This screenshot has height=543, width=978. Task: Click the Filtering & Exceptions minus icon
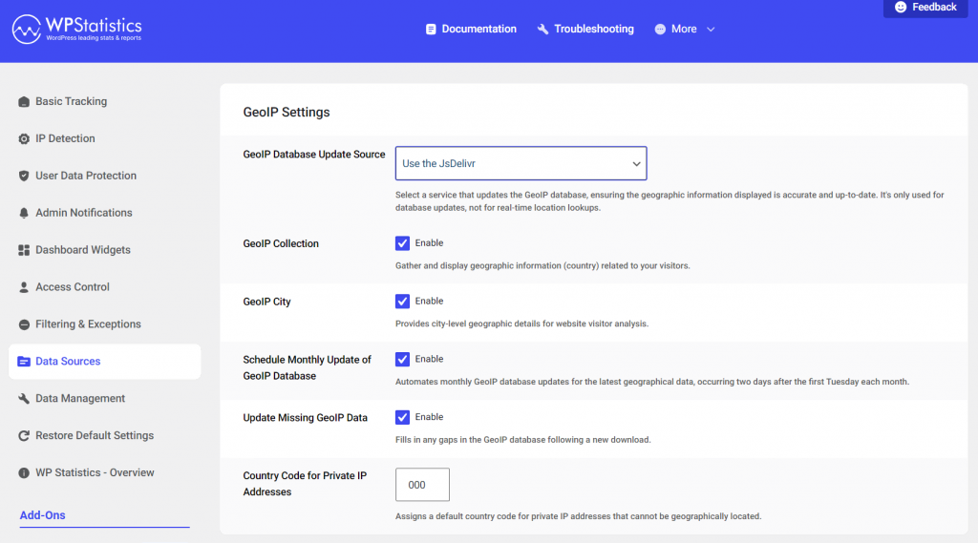point(24,324)
